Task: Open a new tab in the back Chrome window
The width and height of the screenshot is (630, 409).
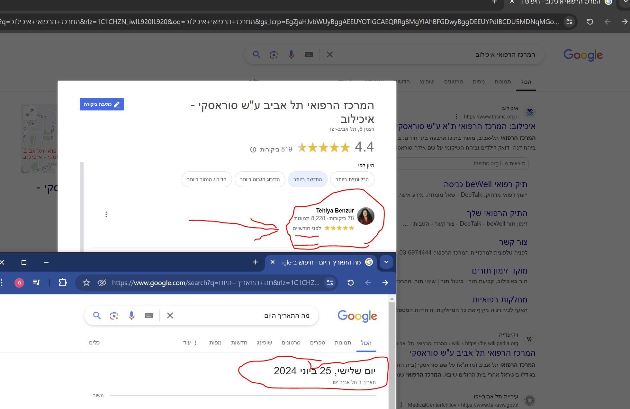Action: (x=495, y=2)
